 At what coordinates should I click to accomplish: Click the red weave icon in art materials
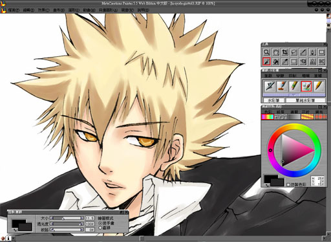(320, 117)
